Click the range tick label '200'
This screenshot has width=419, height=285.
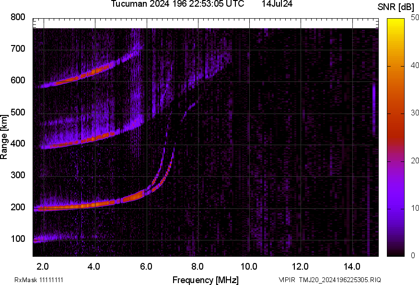(18, 207)
